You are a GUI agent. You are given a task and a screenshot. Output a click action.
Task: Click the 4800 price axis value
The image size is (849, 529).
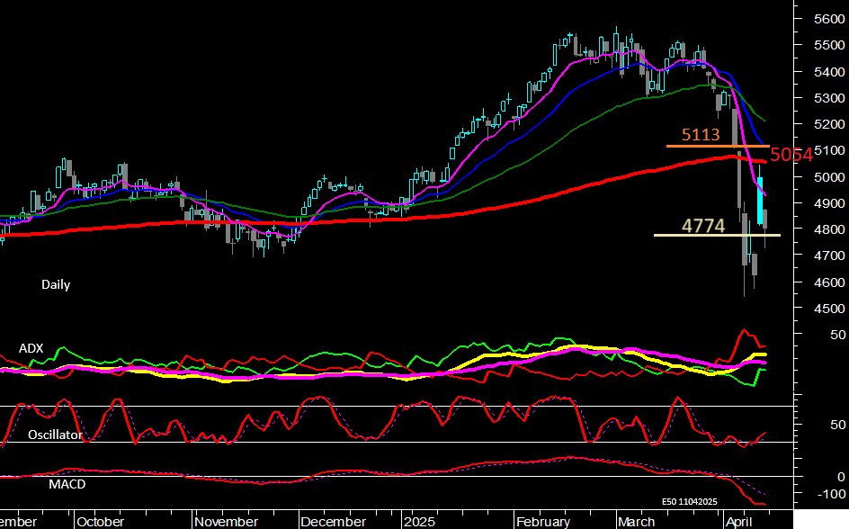coord(829,229)
